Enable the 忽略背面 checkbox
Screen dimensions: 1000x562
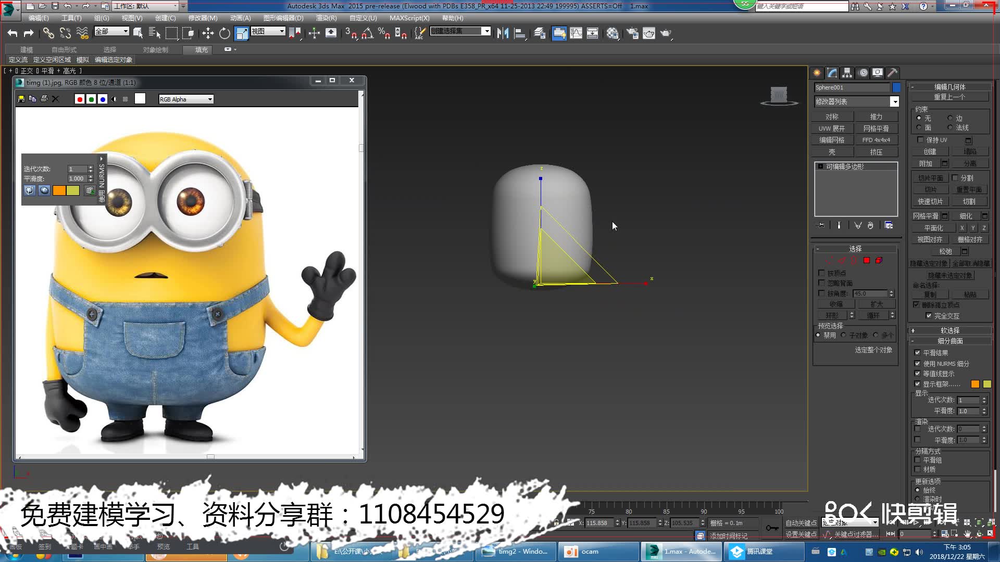[x=821, y=283]
